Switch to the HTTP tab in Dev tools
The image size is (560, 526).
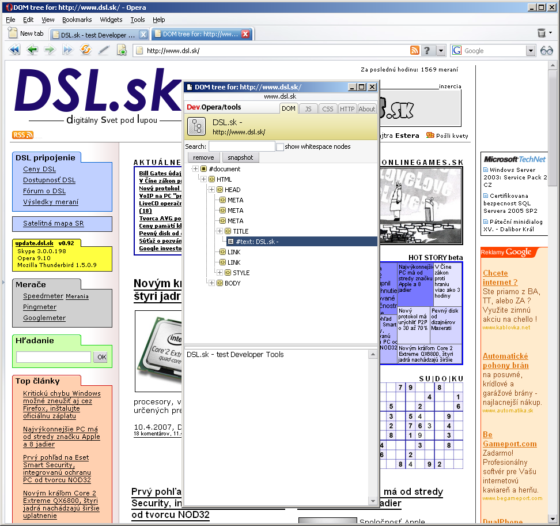[347, 108]
